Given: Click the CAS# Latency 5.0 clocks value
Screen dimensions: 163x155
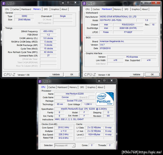Looking at the screenshot, I should (x=48, y=38).
